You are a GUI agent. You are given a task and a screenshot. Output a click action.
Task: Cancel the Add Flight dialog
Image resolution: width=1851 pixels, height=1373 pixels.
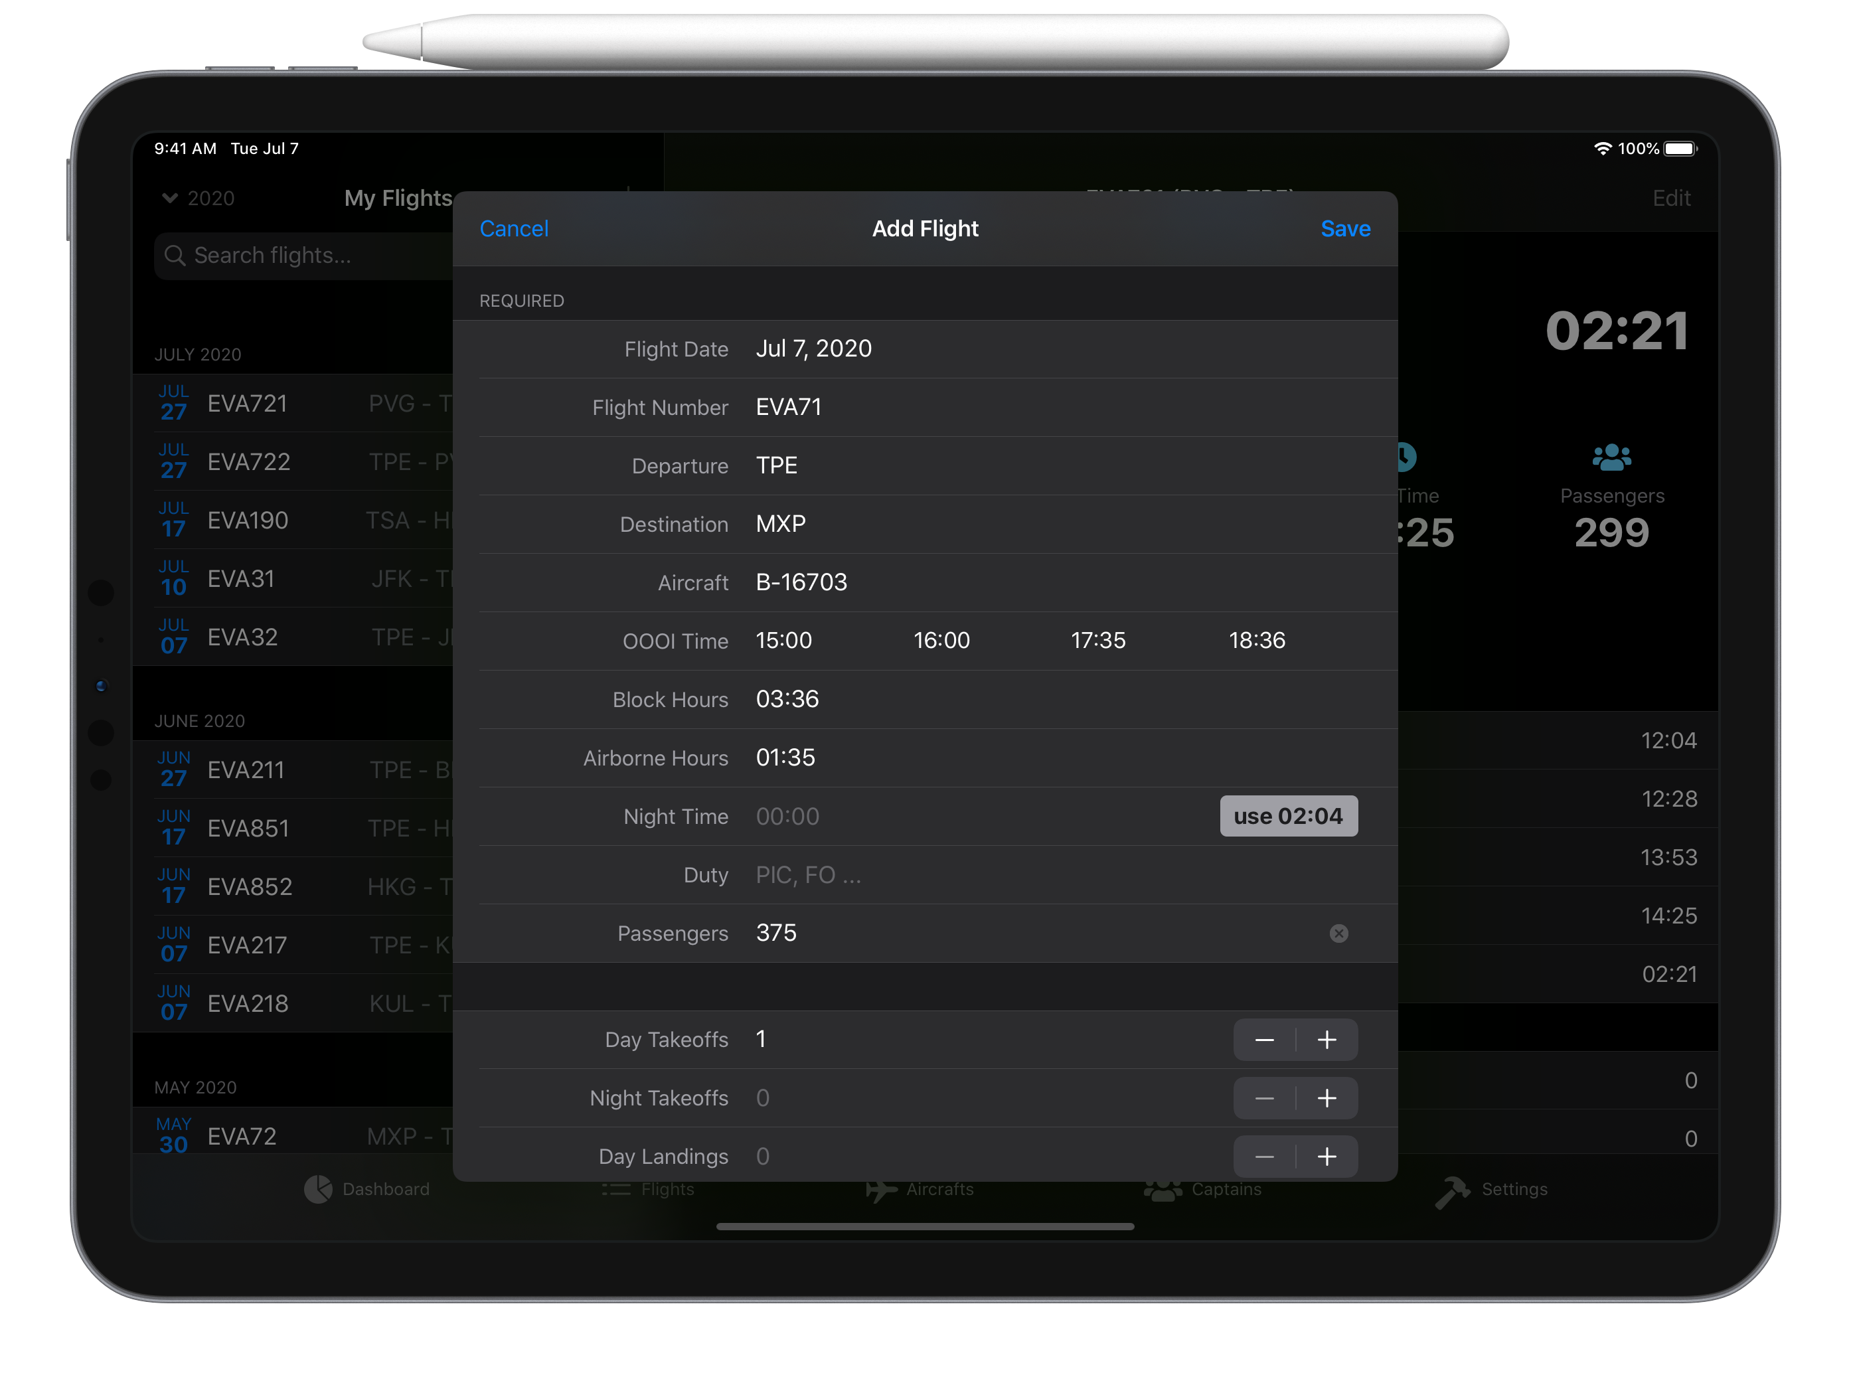514,228
